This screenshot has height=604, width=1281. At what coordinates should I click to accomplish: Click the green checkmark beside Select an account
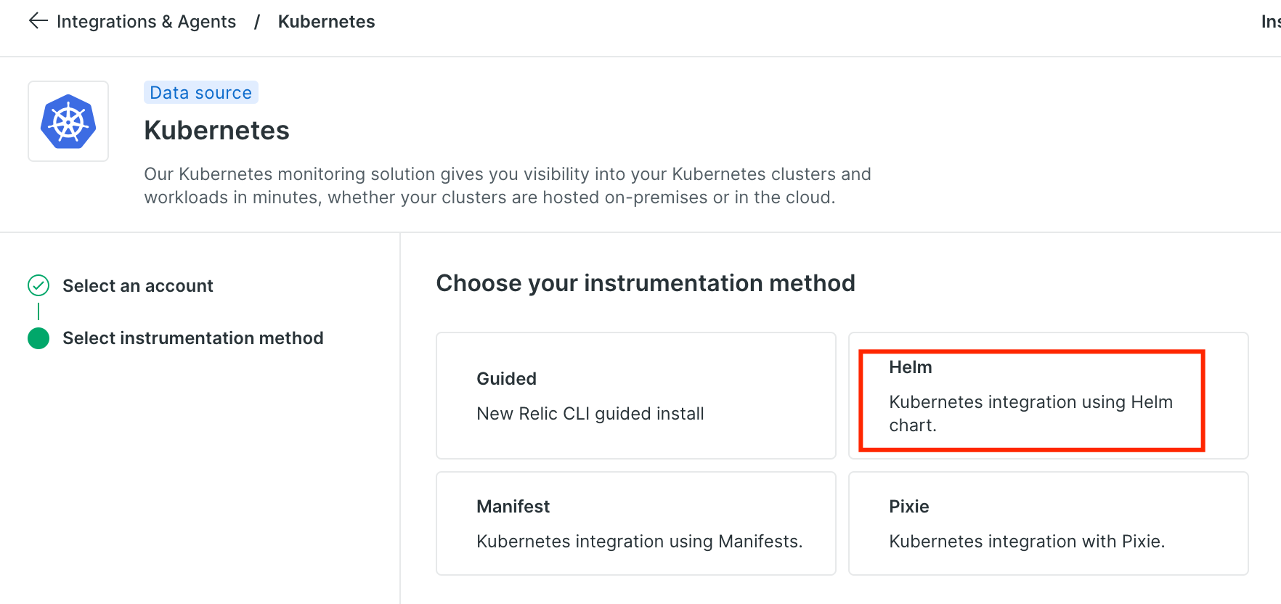tap(38, 285)
